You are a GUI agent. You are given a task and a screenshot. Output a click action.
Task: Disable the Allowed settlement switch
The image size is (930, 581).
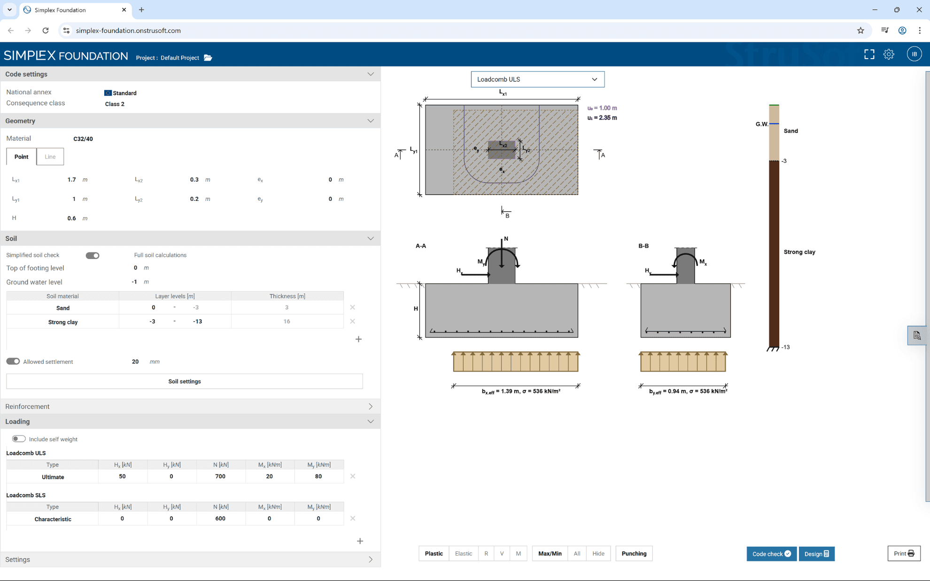[x=13, y=361]
